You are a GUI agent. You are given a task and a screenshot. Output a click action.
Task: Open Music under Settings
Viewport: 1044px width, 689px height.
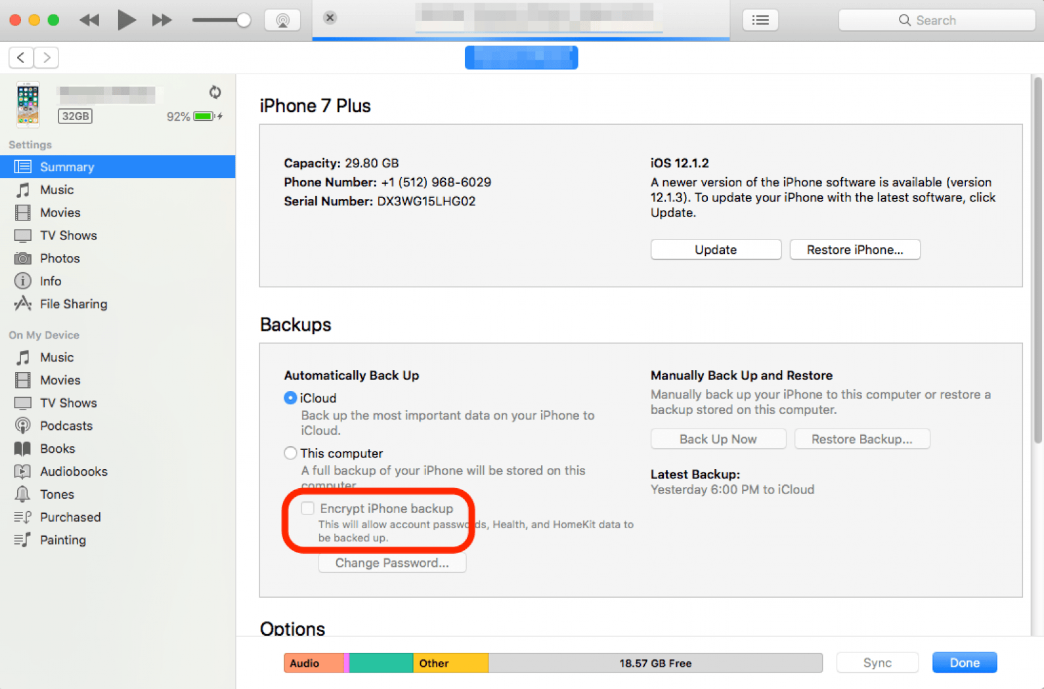(118, 190)
